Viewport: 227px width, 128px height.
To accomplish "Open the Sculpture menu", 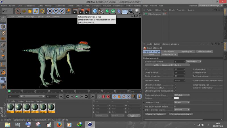I will (x=96, y=6).
